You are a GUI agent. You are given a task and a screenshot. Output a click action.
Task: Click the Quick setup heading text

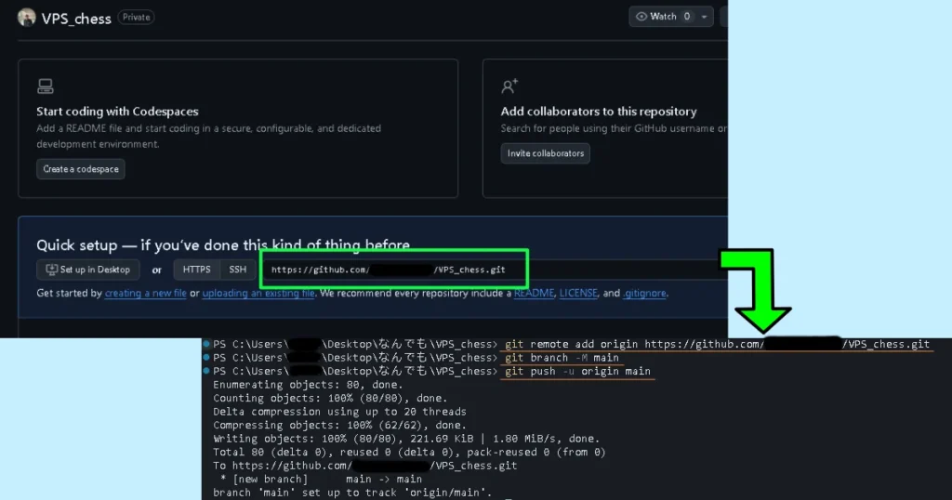coord(223,245)
